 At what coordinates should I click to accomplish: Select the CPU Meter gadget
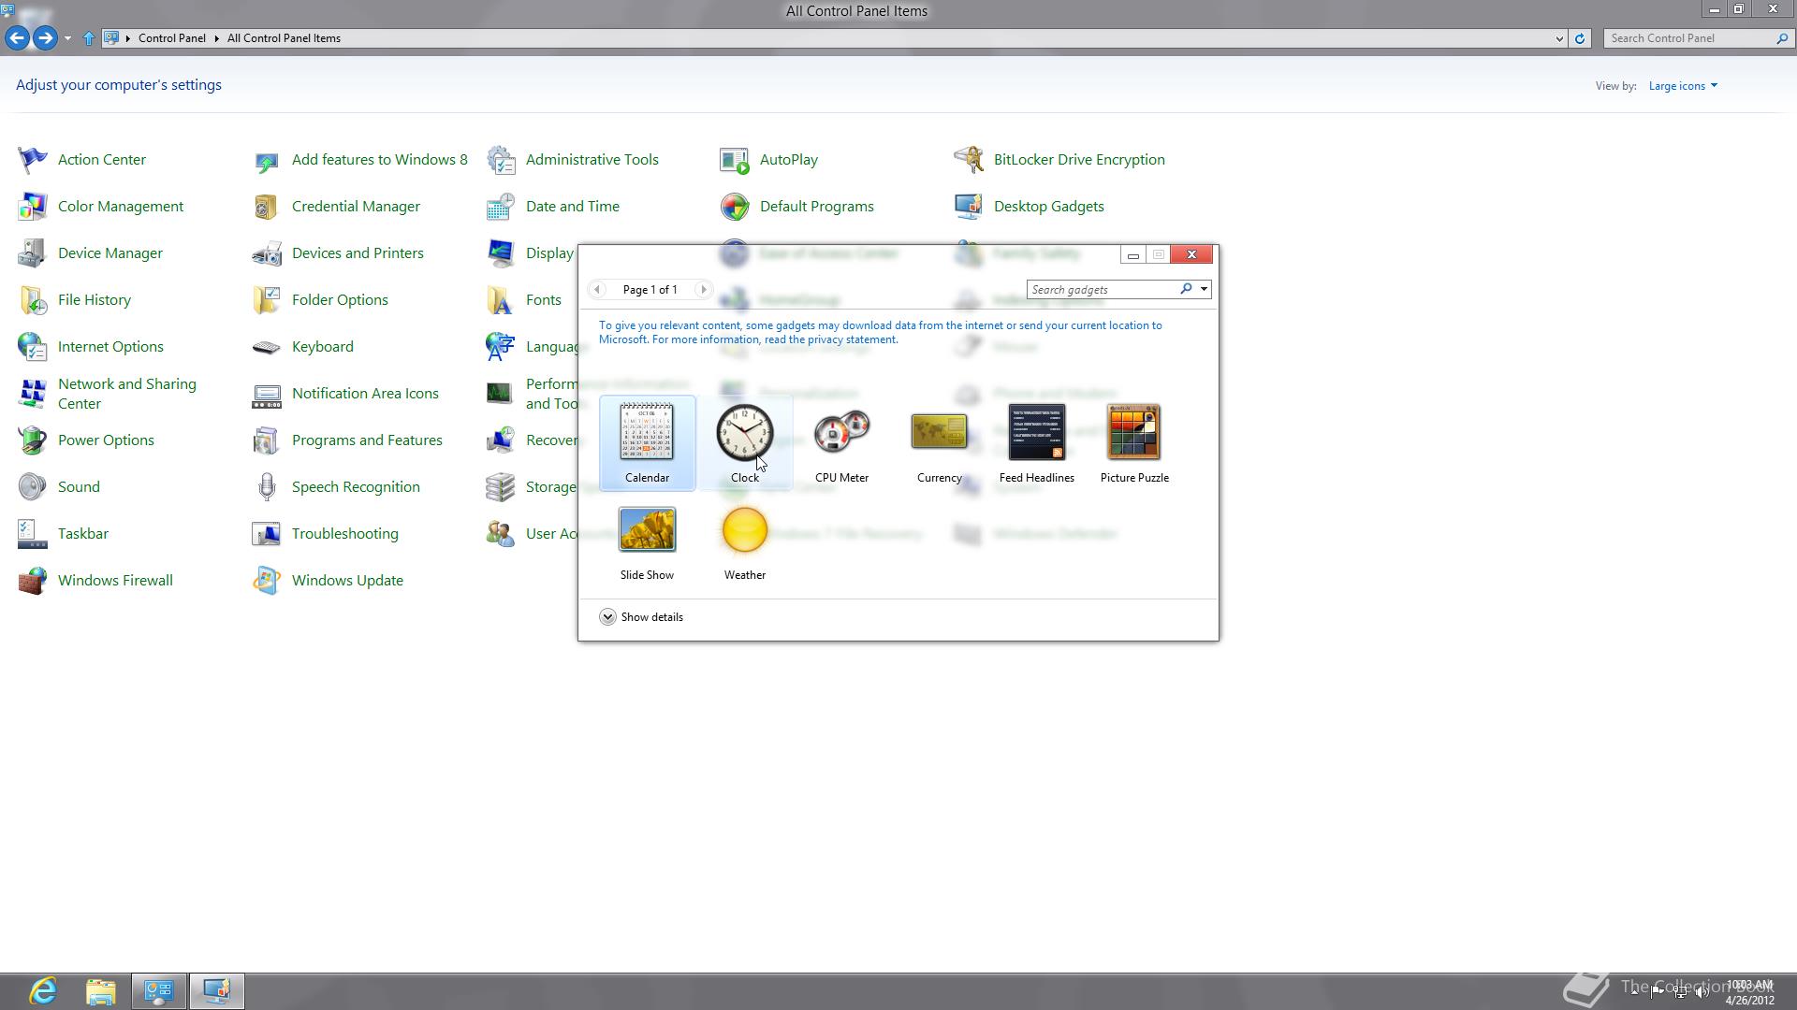841,443
